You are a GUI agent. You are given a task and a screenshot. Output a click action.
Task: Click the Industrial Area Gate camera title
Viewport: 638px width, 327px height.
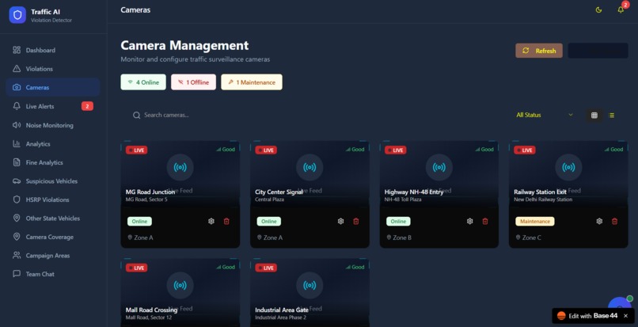[282, 310]
